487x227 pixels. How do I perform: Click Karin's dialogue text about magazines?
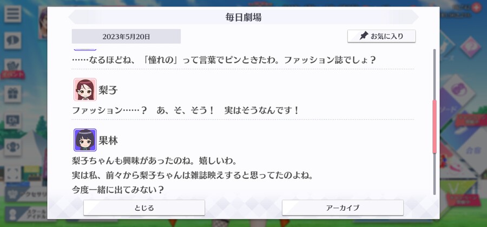pos(192,176)
